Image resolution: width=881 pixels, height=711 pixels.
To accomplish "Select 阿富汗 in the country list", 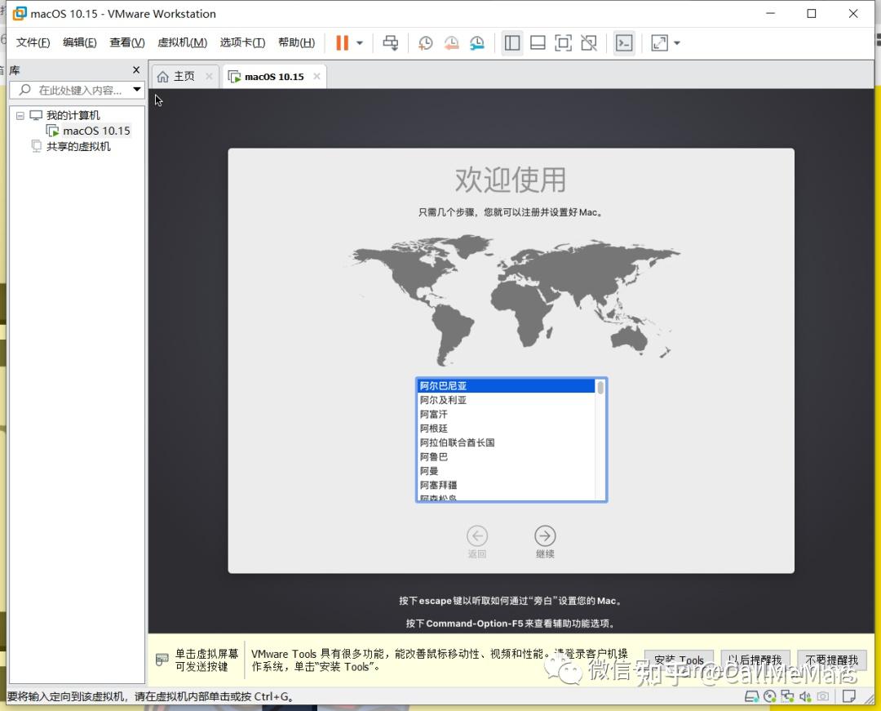I will click(507, 414).
